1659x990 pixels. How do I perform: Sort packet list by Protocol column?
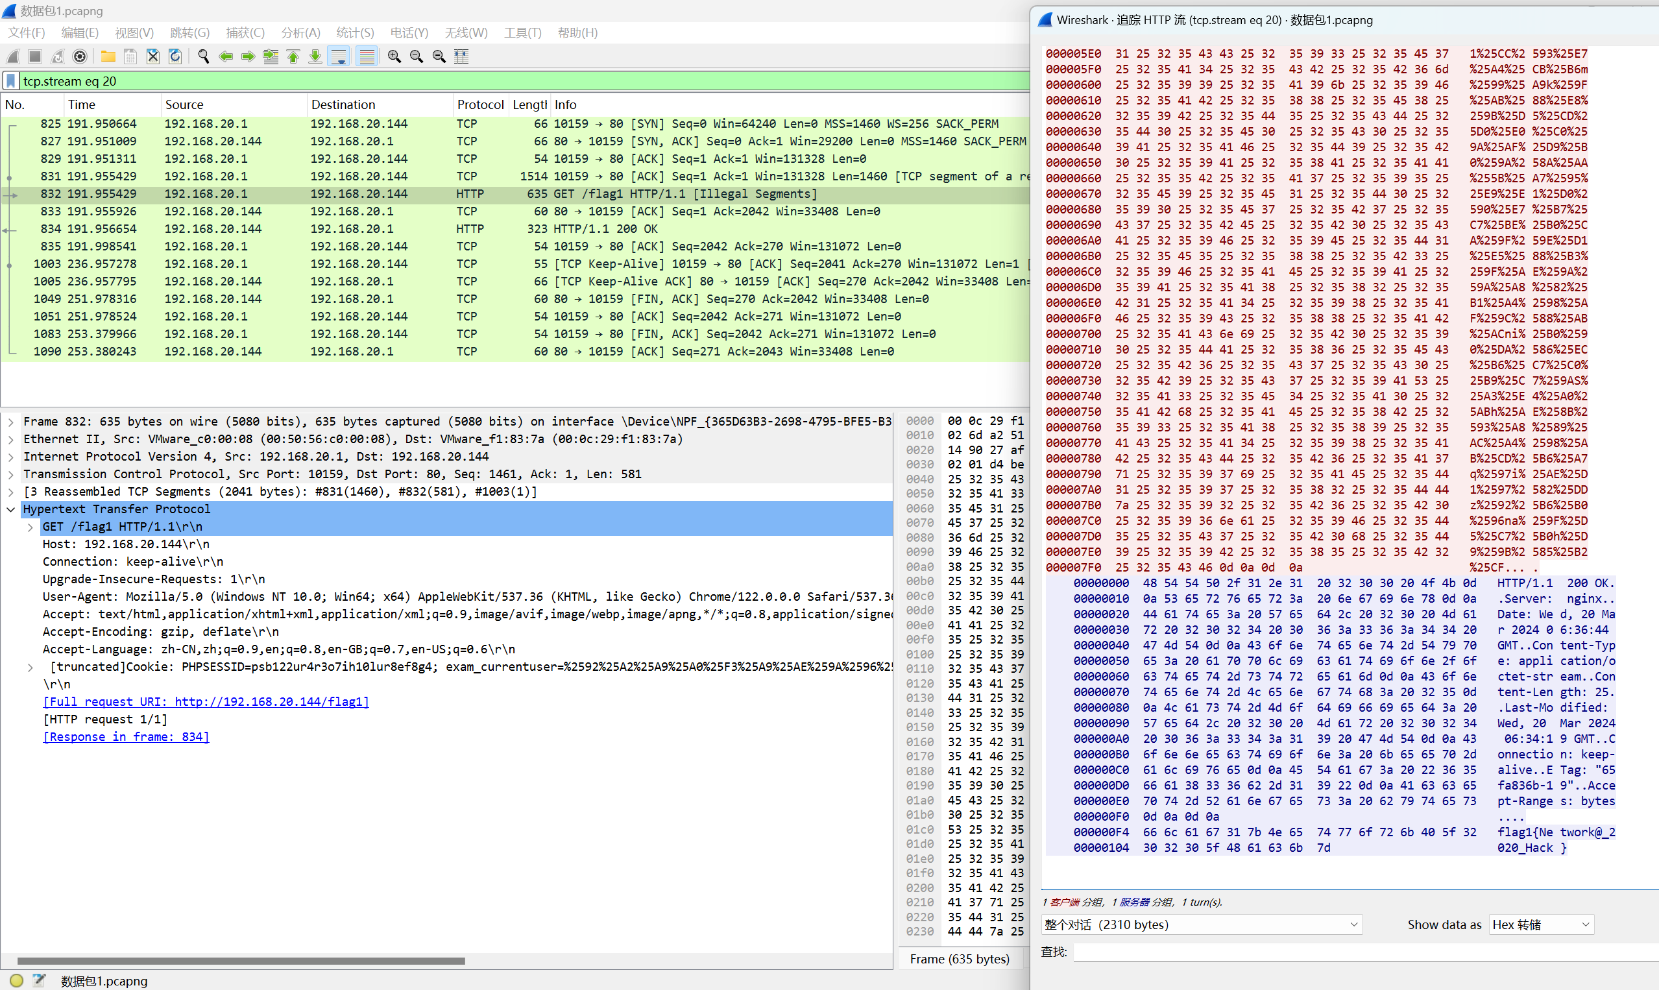pos(480,104)
